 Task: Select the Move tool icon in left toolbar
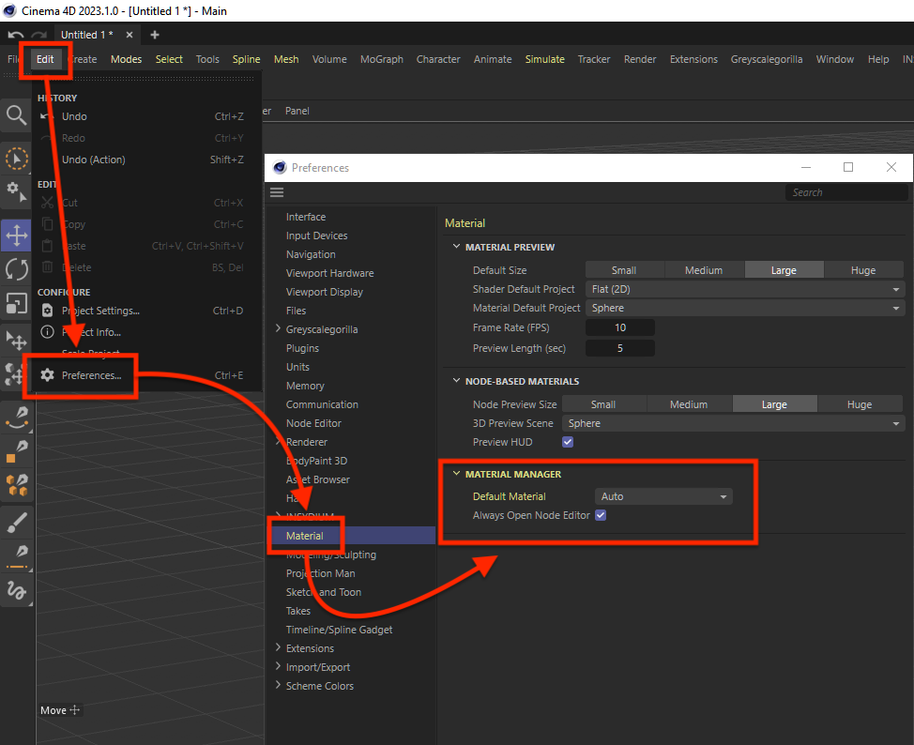click(16, 236)
